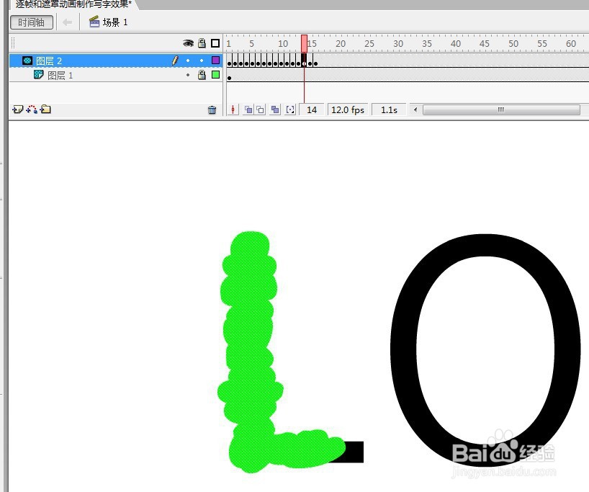Open Modify Onion Markers options
Screen dimensions: 589x492
(x=289, y=109)
